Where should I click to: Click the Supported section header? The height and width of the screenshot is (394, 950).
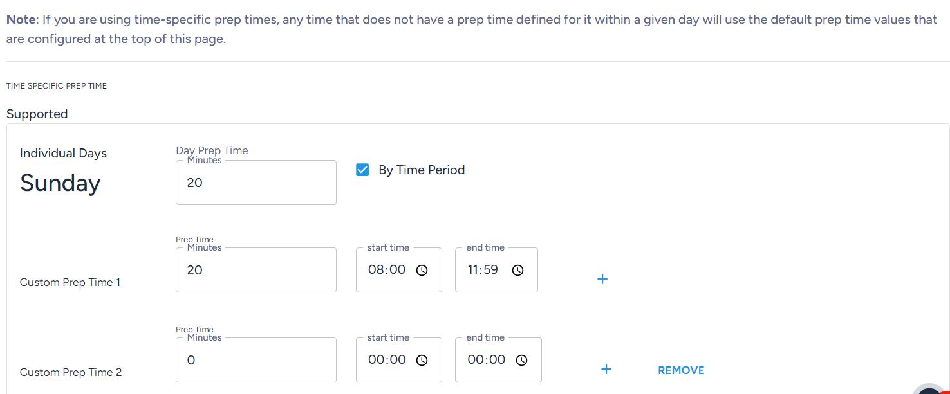[37, 114]
